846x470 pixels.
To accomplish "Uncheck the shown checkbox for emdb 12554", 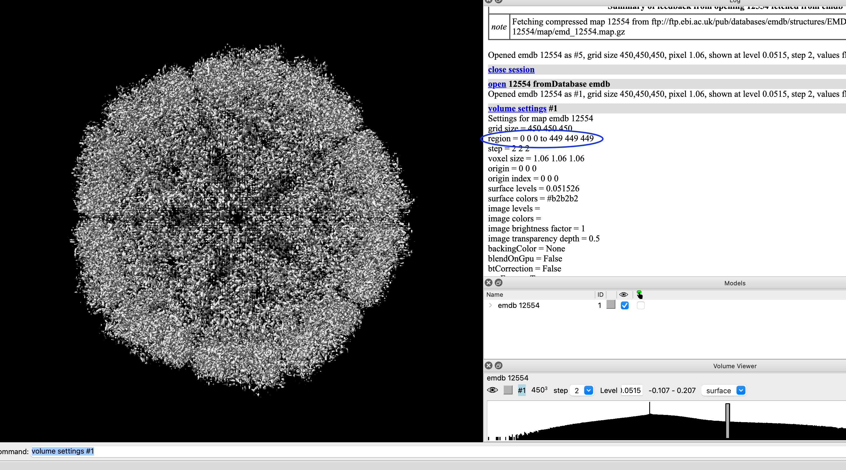I will tap(625, 305).
